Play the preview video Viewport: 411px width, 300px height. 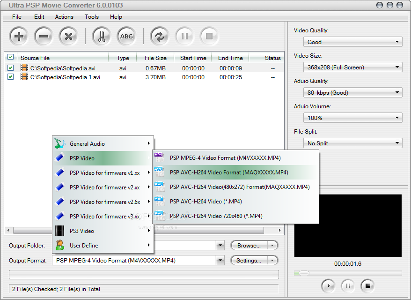(x=328, y=285)
